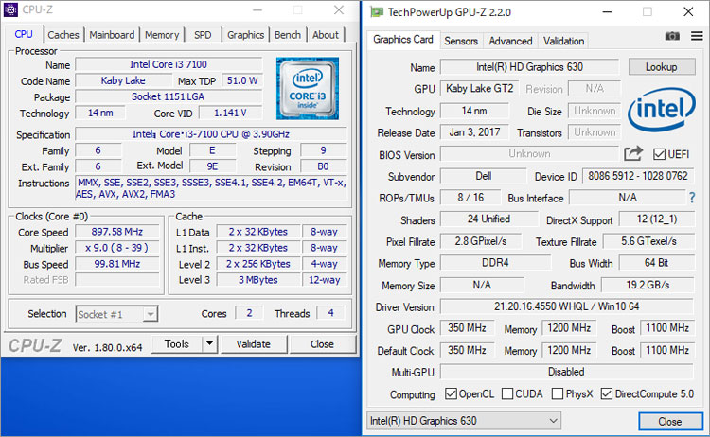Click the Memory Type value DDR4
Image resolution: width=710 pixels, height=437 pixels.
(x=495, y=262)
